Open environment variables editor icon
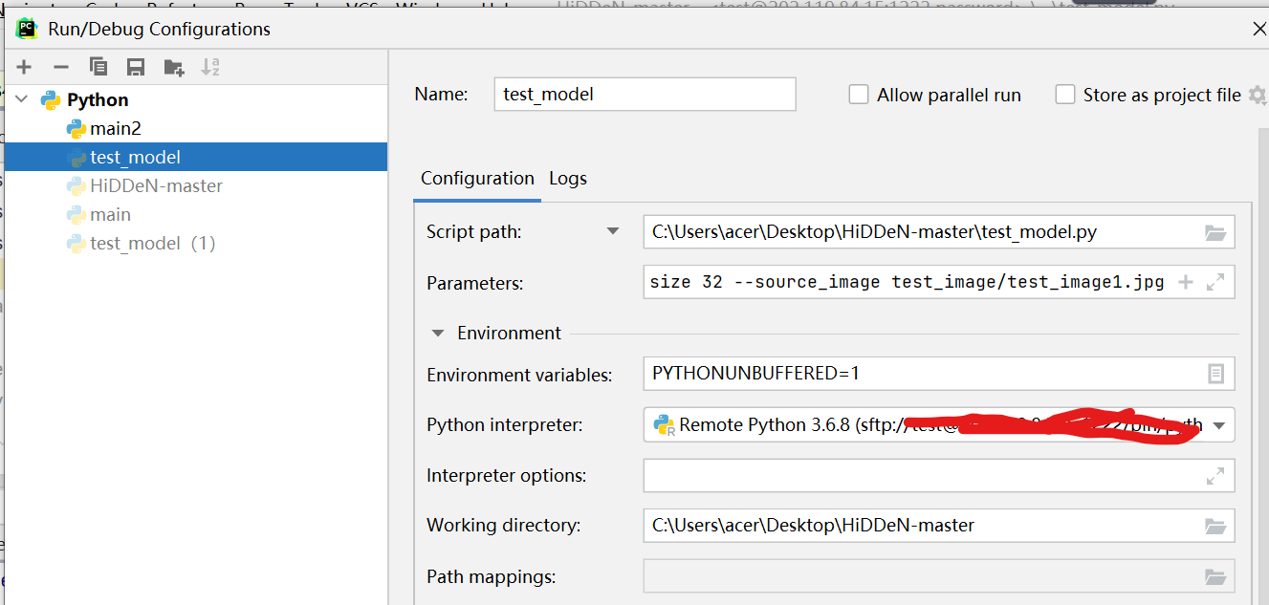Viewport: 1269px width, 605px height. (x=1215, y=374)
